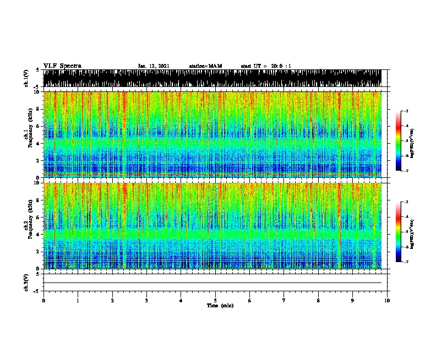Image resolution: width=436 pixels, height=337 pixels.
Task: Click the "station=MAM" header label
Action: (205, 66)
